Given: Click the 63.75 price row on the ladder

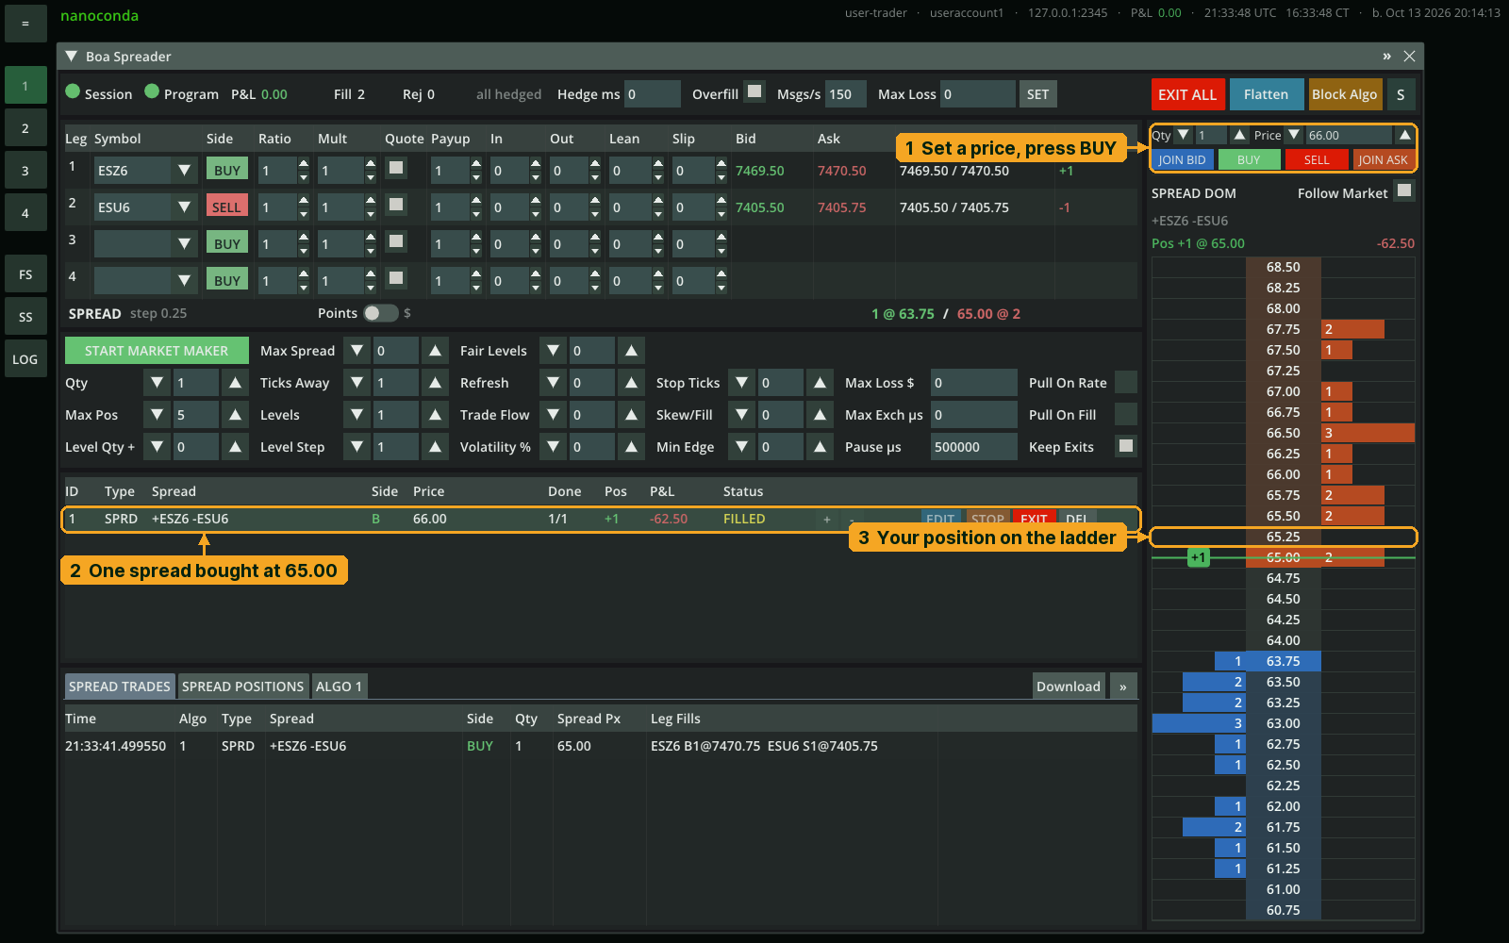Looking at the screenshot, I should (1283, 661).
